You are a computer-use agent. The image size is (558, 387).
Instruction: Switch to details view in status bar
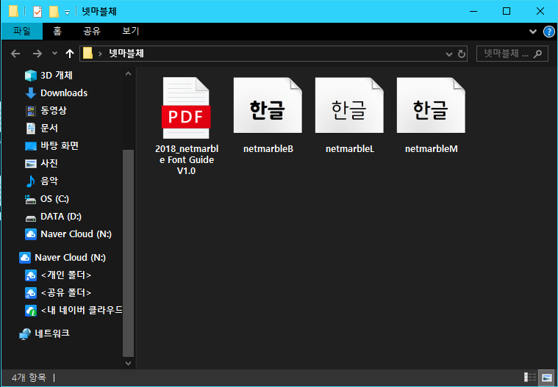pyautogui.click(x=530, y=377)
